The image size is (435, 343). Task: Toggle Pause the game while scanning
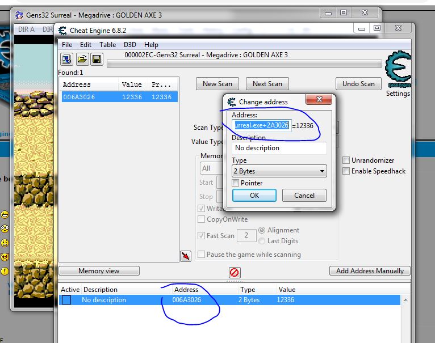[x=201, y=254]
